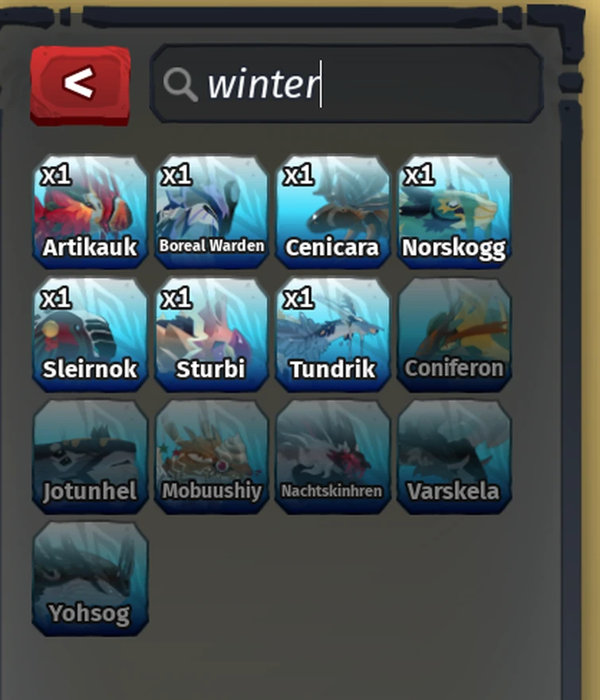Click the x1 count badge on Tundrik
The height and width of the screenshot is (700, 600).
(x=299, y=297)
